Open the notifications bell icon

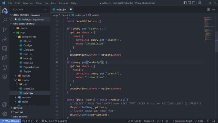click(x=214, y=121)
